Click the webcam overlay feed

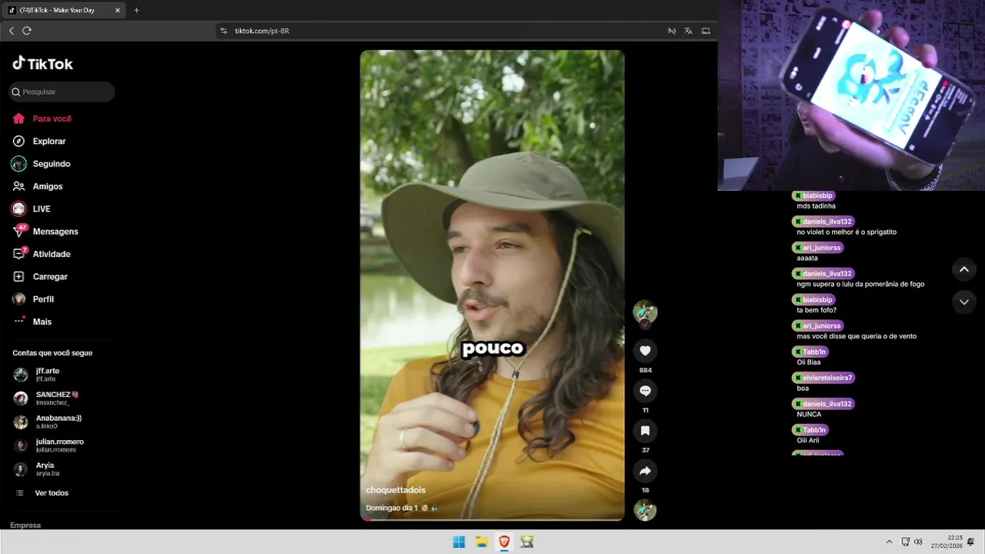(x=851, y=95)
